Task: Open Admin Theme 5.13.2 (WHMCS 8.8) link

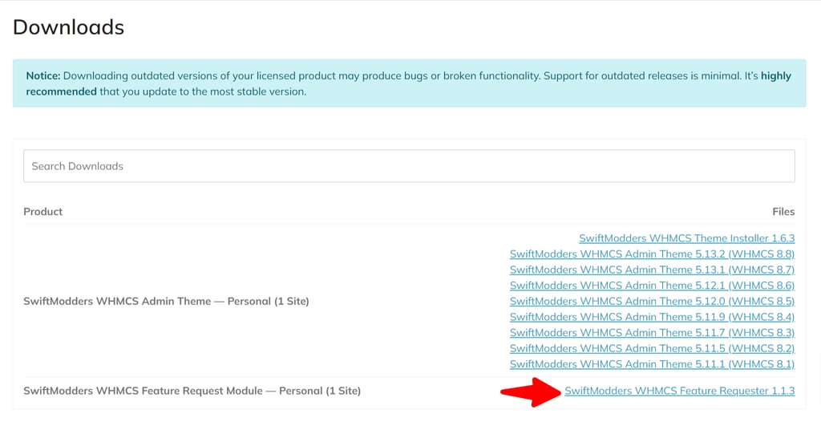Action: point(652,254)
